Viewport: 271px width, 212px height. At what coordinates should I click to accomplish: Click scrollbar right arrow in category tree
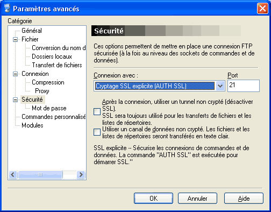(81, 174)
